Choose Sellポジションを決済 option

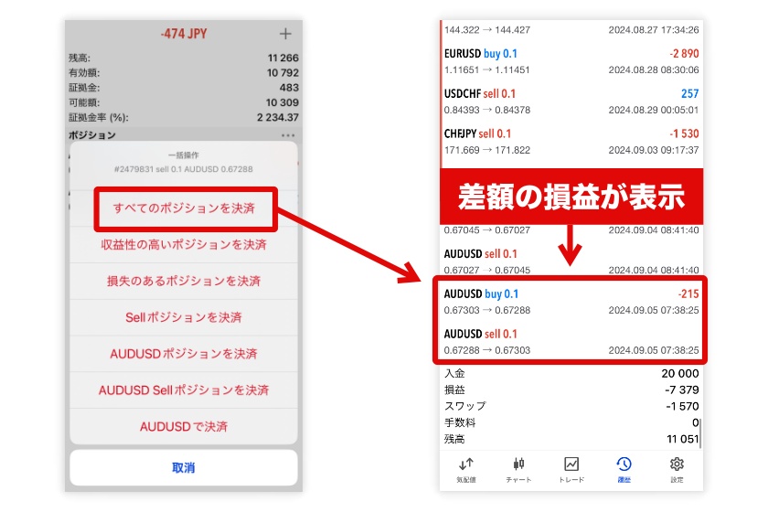tap(184, 317)
